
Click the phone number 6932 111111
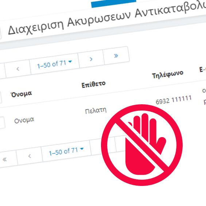point(174,100)
